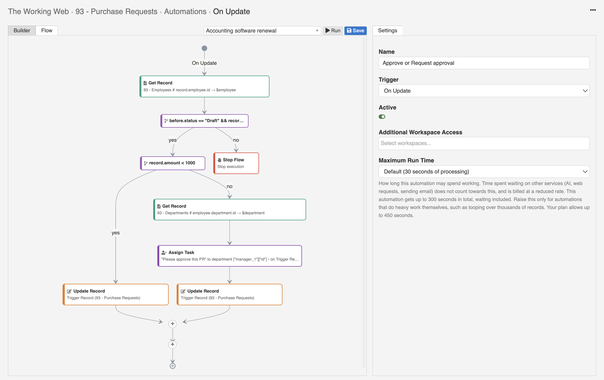The image size is (604, 380).
Task: Open the Trigger On Update dropdown
Action: coord(484,91)
